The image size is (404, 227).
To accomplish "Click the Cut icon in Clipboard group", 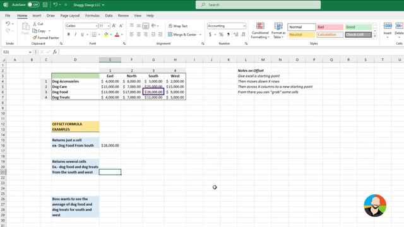I will [35, 24].
